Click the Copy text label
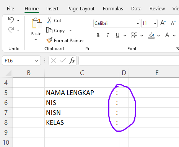 [59, 31]
